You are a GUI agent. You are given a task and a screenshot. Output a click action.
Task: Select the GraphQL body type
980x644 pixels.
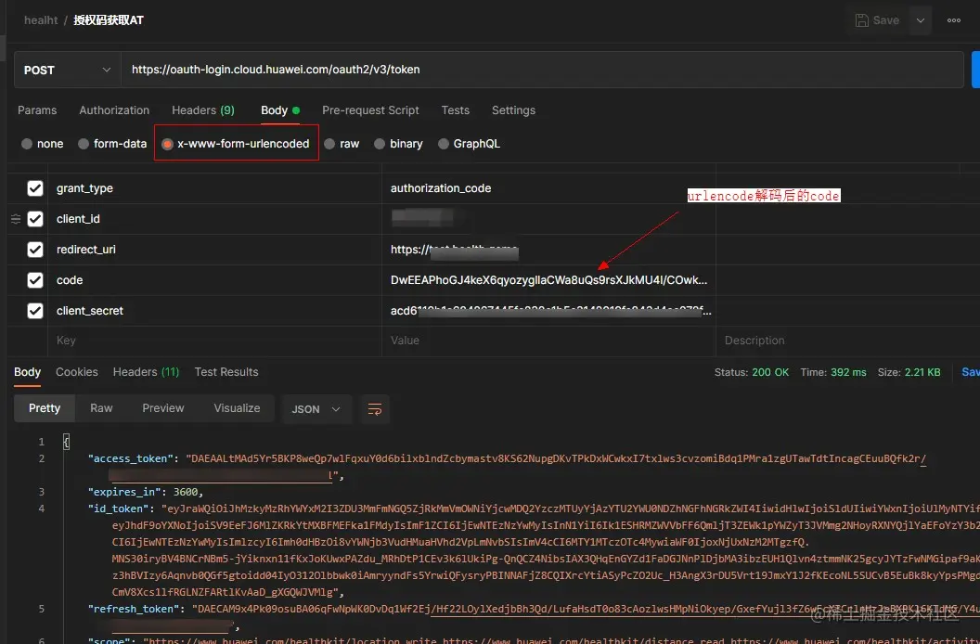tap(469, 144)
